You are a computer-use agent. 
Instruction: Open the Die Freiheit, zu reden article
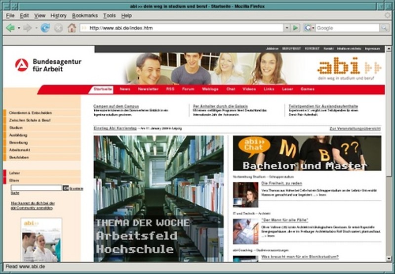pos(281,183)
